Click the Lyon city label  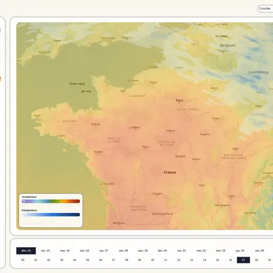[x=231, y=196]
